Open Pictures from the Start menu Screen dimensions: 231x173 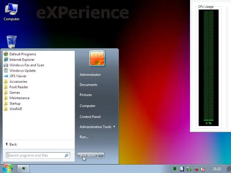86,95
